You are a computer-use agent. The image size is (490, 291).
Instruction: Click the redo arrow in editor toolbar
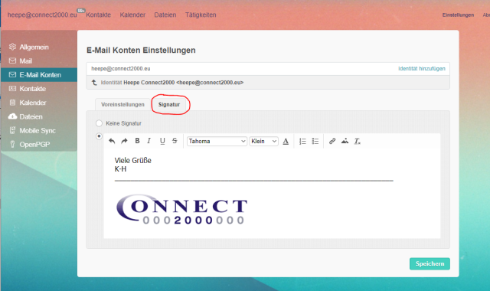pyautogui.click(x=124, y=141)
